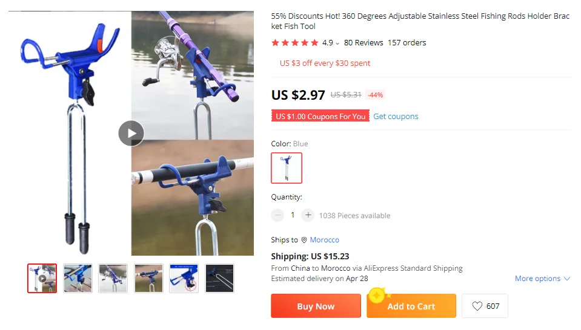Select the last dark background thumbnail
This screenshot has width=581, height=330.
point(220,278)
